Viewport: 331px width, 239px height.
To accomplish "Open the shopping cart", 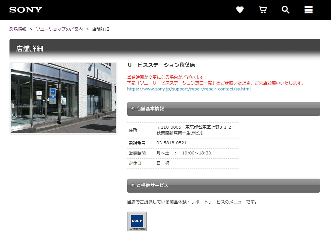I will tap(263, 10).
